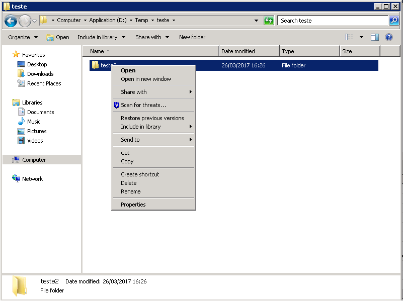
Task: Open the Organize dropdown menu
Action: point(23,37)
